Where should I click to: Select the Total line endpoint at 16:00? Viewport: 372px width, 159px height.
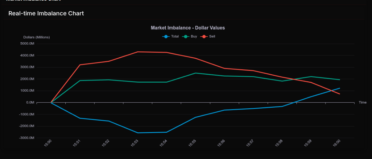pos(340,88)
